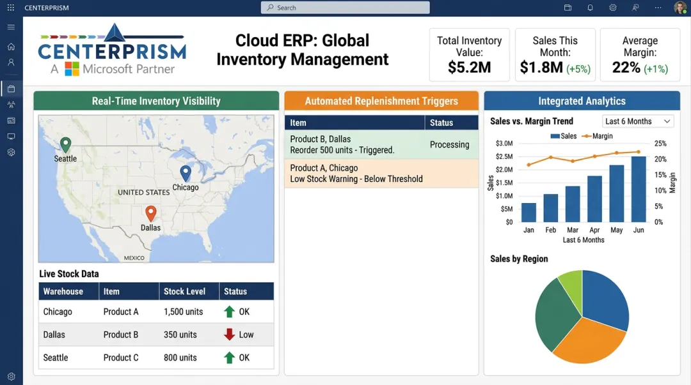This screenshot has height=385, width=691.
Task: Click the green up arrow for Chicago
Action: click(x=229, y=312)
